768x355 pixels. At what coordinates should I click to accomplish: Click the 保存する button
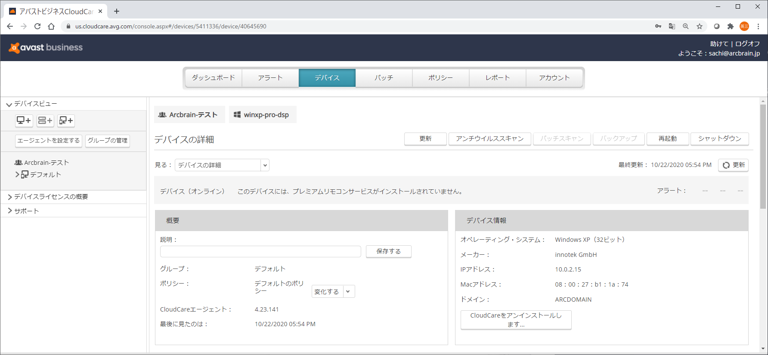(389, 251)
